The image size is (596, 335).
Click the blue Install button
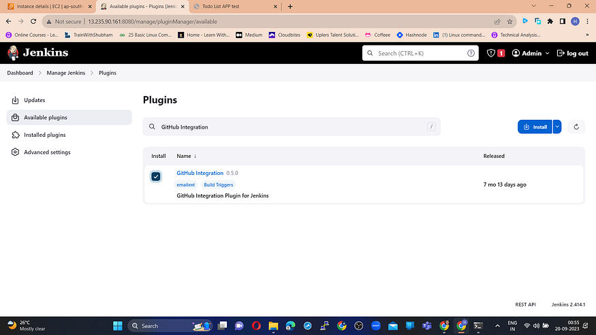tap(535, 127)
